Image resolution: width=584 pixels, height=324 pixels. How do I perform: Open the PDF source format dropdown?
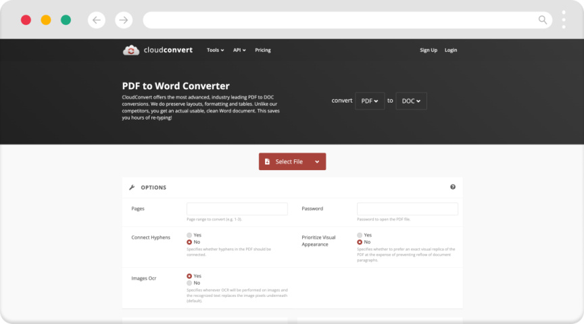click(x=370, y=101)
